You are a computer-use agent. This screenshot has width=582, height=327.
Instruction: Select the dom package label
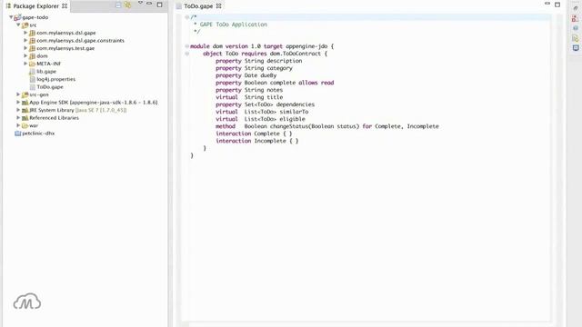[x=42, y=56]
